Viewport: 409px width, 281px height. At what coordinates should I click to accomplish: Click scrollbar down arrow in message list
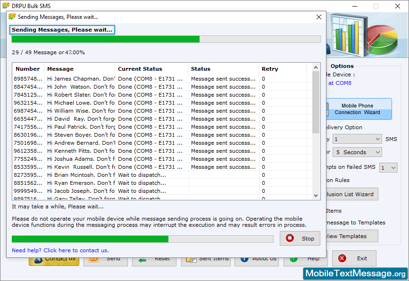click(x=316, y=196)
